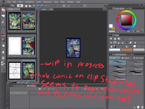
Task: Choose the Real G-pen sub tool
Action: tap(135, 63)
